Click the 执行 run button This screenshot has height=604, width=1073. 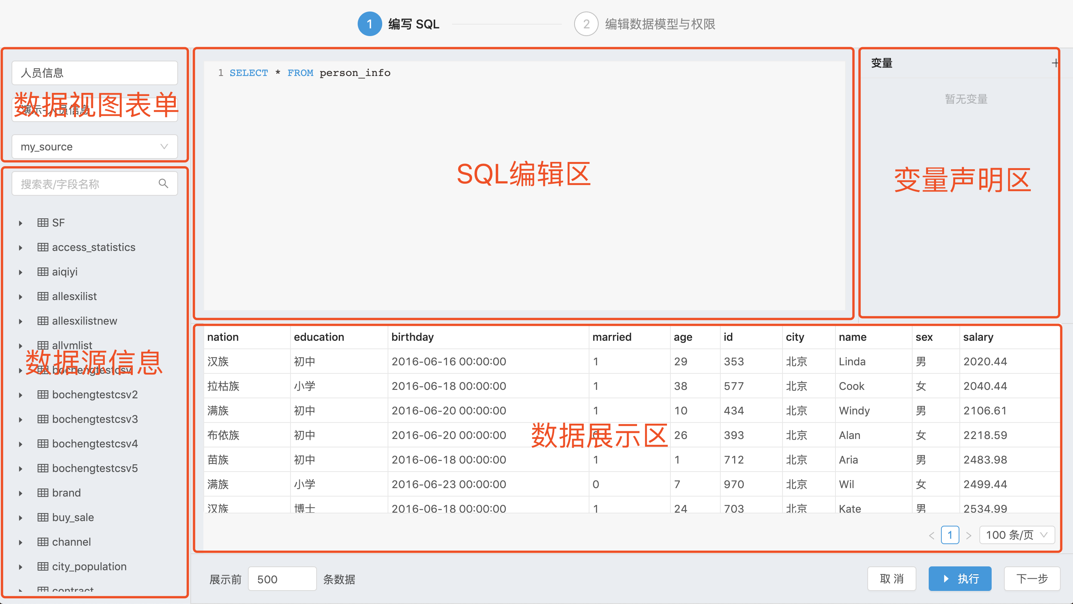pos(960,579)
